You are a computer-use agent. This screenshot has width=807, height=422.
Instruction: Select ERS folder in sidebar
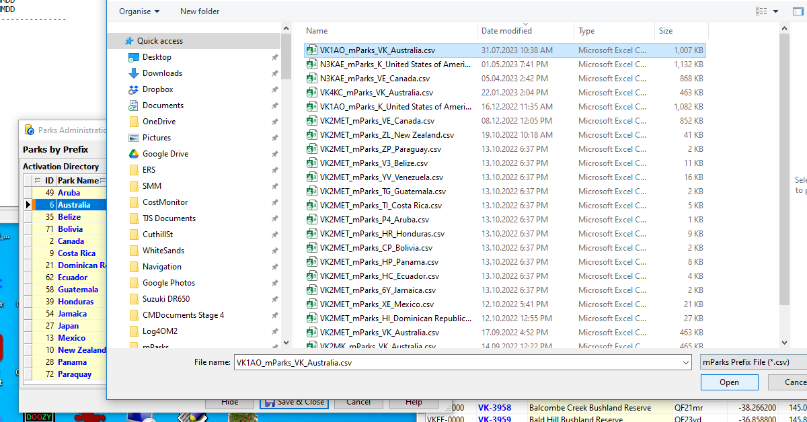(x=149, y=170)
